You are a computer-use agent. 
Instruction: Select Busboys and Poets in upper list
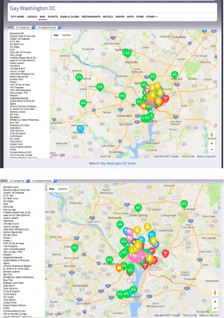click(x=19, y=125)
